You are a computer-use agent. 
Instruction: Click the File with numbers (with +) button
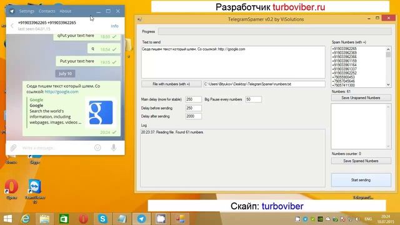click(x=171, y=84)
